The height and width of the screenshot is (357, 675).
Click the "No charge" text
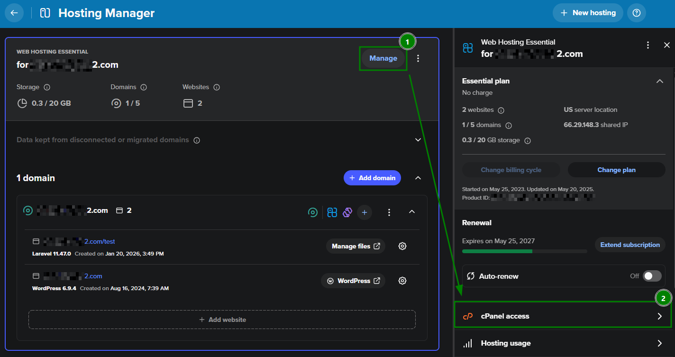coord(477,92)
